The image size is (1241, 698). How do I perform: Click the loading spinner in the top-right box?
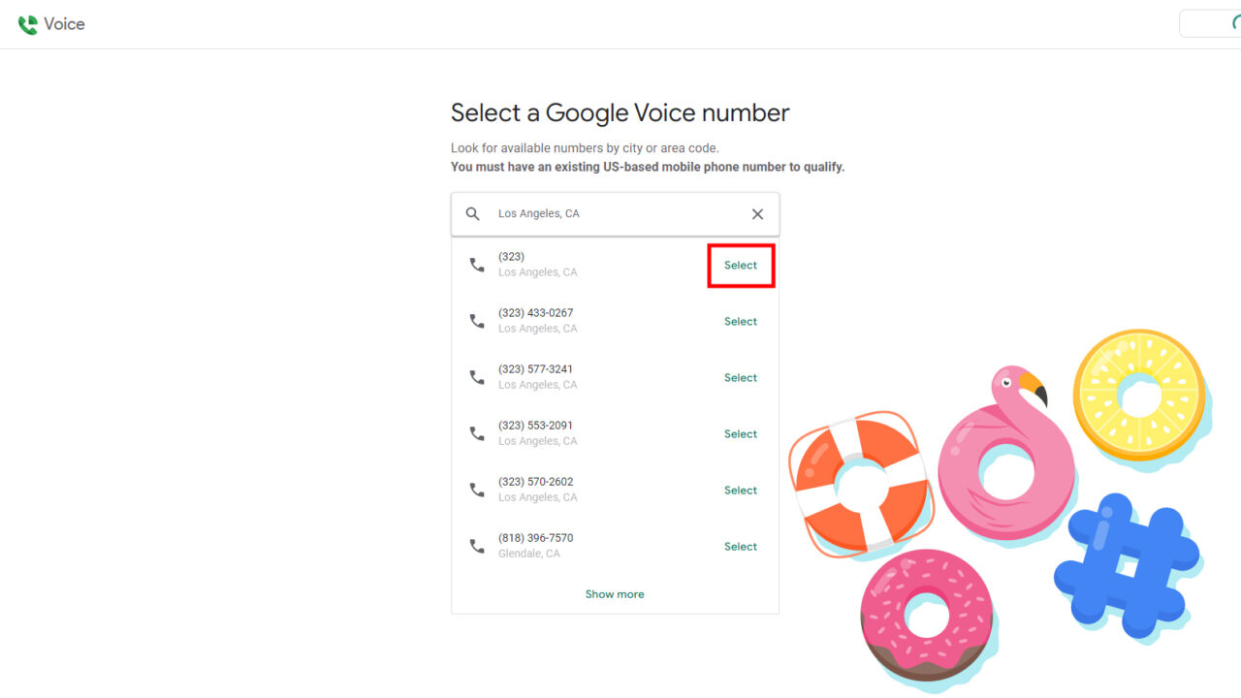[1238, 22]
